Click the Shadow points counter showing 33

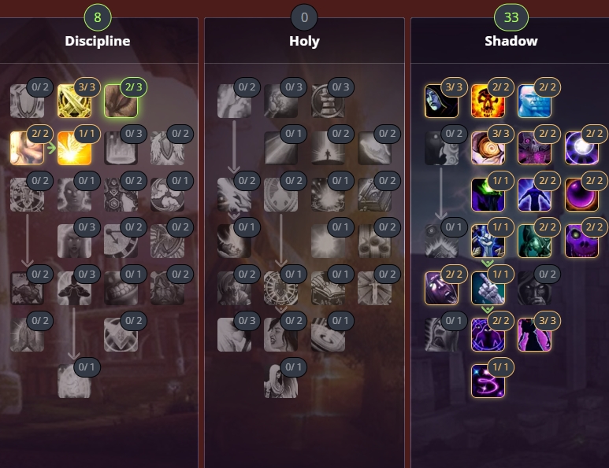(x=511, y=17)
